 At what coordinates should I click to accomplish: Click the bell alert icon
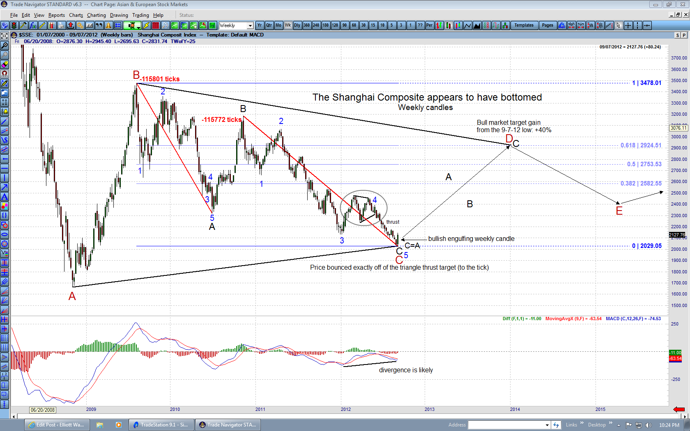click(108, 25)
